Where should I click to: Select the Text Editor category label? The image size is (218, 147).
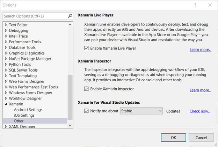18,25
